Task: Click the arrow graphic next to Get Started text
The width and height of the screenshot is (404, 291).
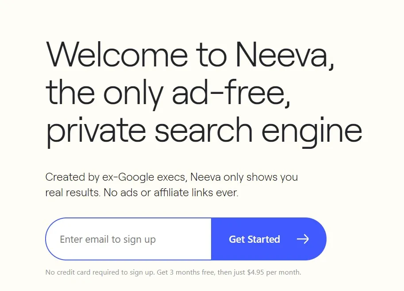Action: (x=304, y=239)
